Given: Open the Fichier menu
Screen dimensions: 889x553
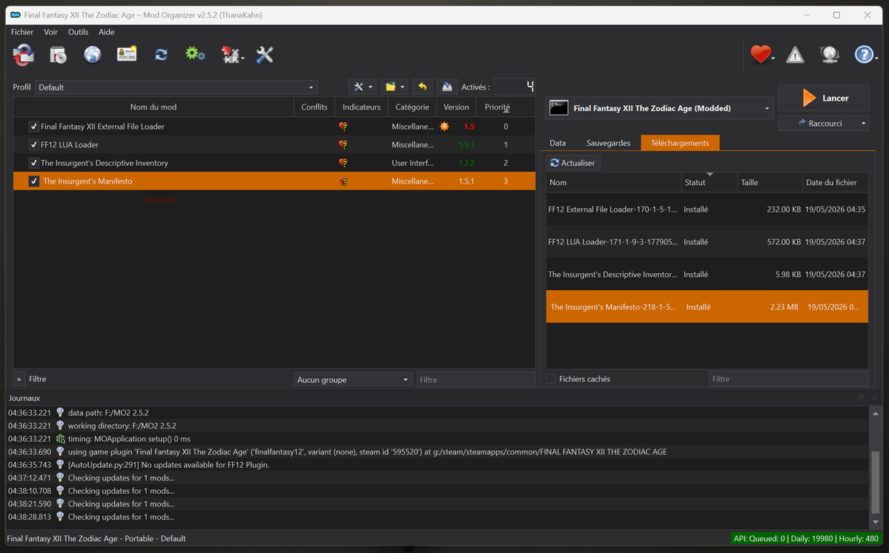Looking at the screenshot, I should (x=22, y=32).
